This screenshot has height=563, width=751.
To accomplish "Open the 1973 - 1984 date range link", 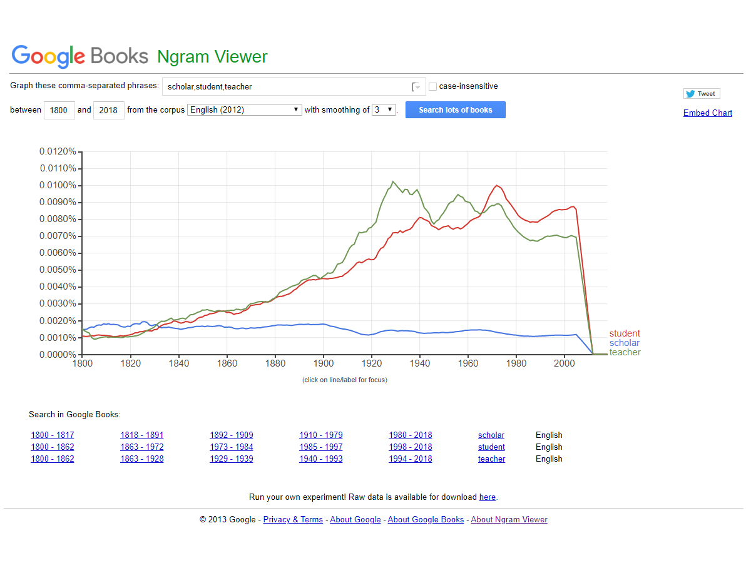I will click(x=232, y=447).
